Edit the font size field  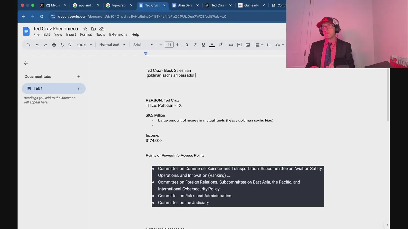coord(169,45)
